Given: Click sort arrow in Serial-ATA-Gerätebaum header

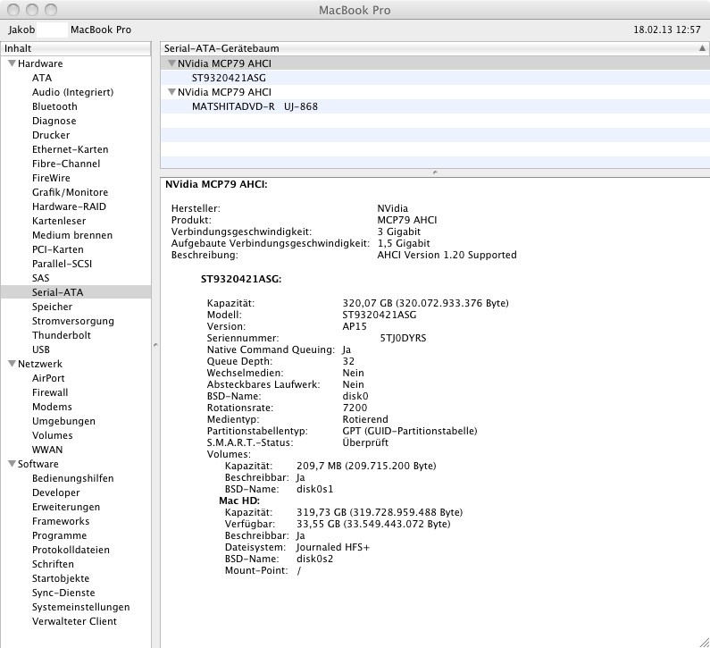Looking at the screenshot, I should point(702,48).
